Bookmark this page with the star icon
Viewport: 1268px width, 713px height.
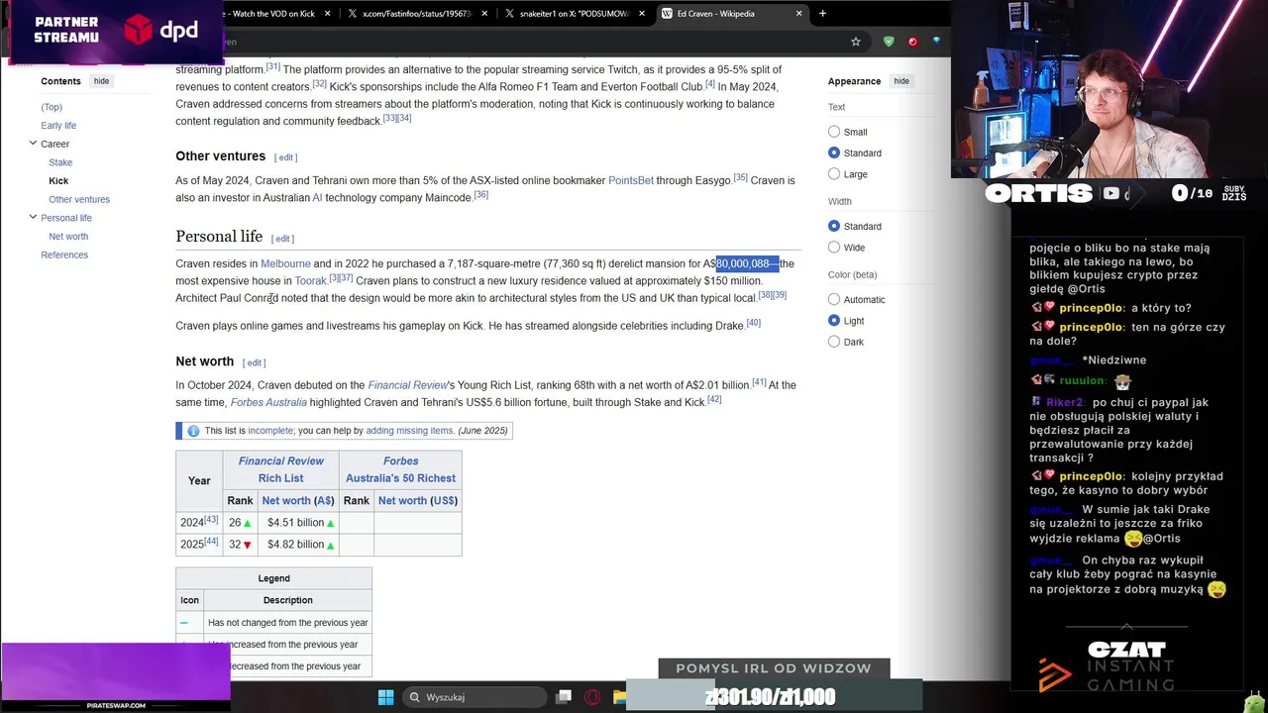pos(856,42)
